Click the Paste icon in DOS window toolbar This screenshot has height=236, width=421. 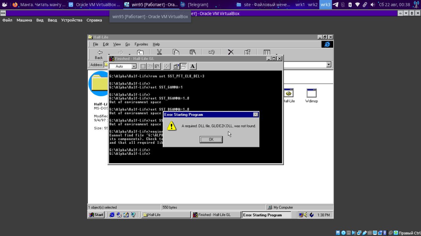coord(157,66)
